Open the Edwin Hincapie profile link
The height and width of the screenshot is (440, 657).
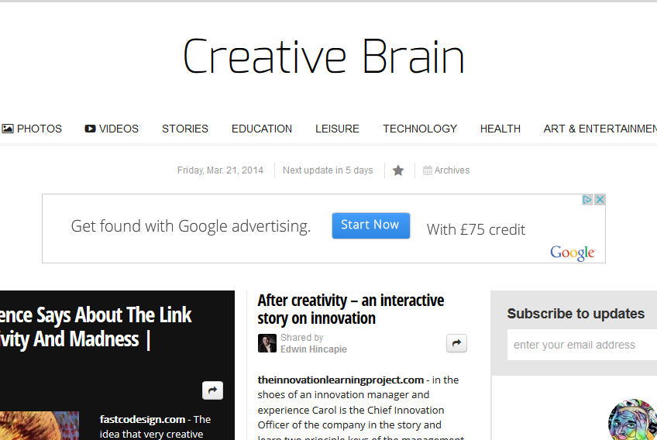[314, 349]
